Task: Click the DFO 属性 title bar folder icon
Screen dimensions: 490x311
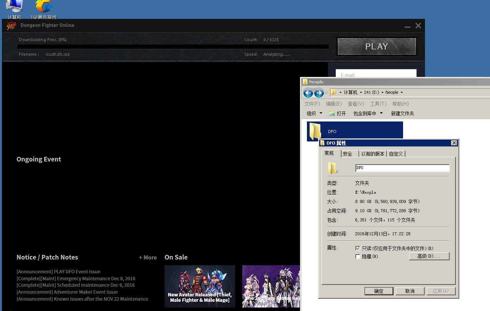Action: (x=322, y=143)
